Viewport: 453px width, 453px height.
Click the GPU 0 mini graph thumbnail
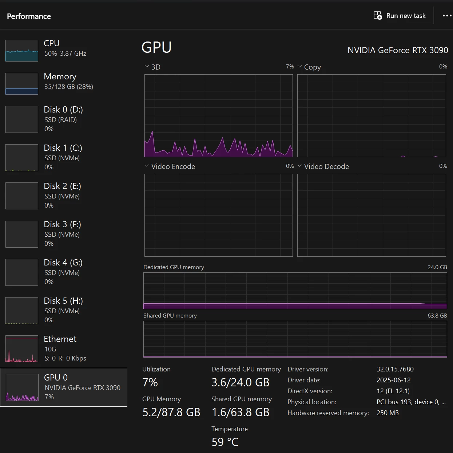point(22,387)
